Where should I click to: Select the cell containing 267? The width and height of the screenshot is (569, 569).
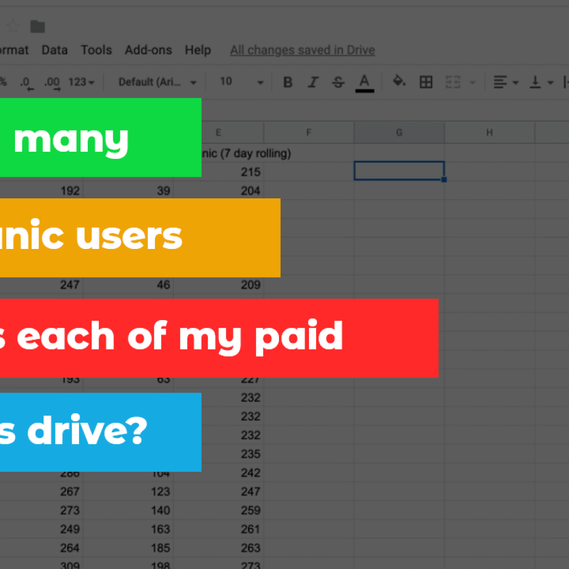pos(41,491)
